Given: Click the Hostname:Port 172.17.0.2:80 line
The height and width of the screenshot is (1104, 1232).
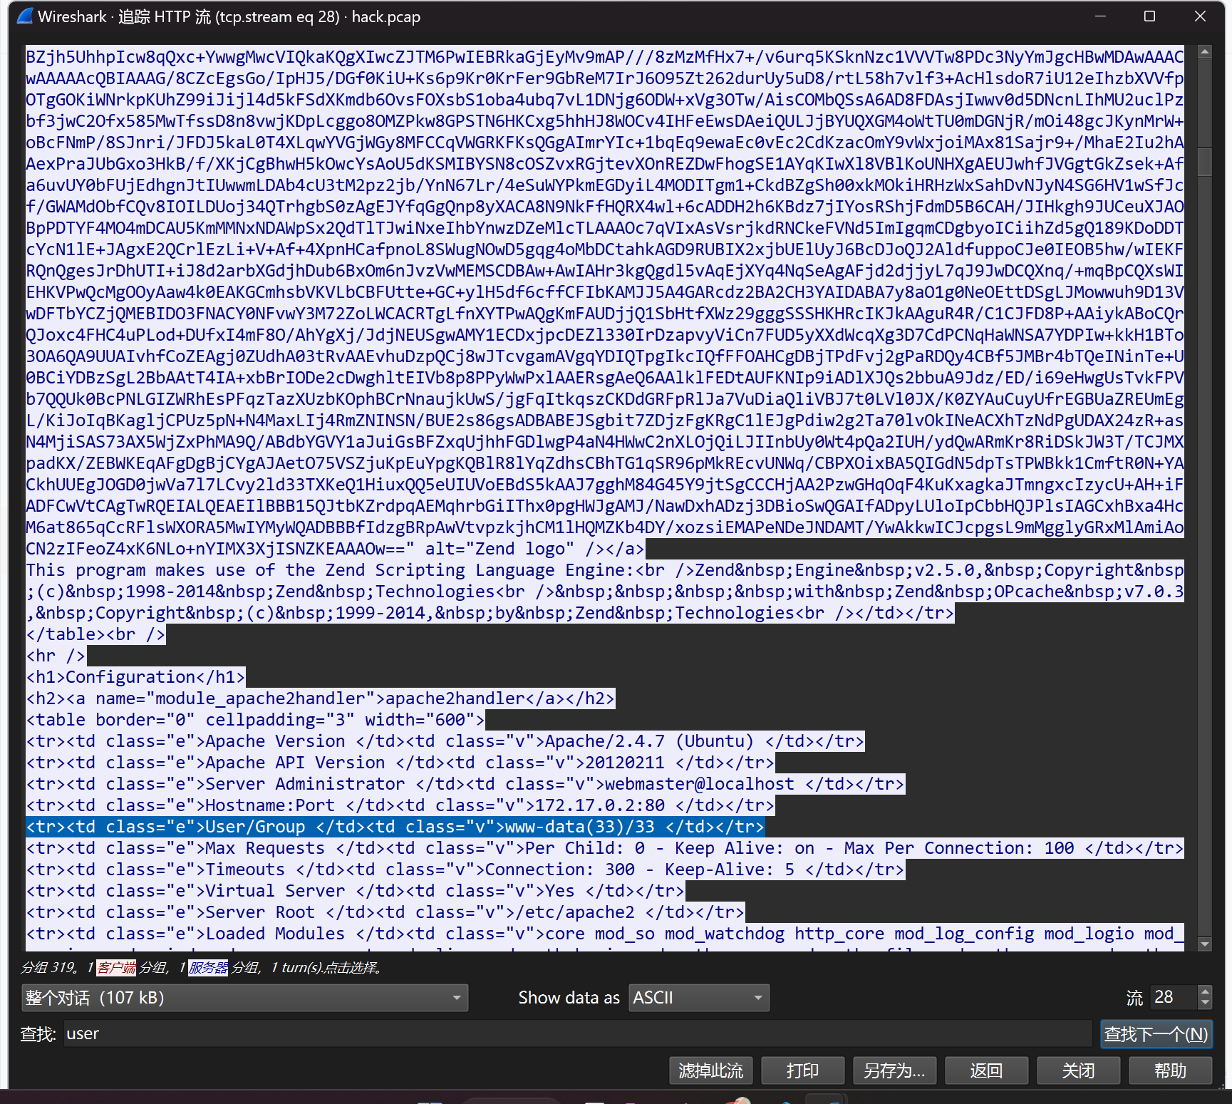Looking at the screenshot, I should (x=400, y=805).
